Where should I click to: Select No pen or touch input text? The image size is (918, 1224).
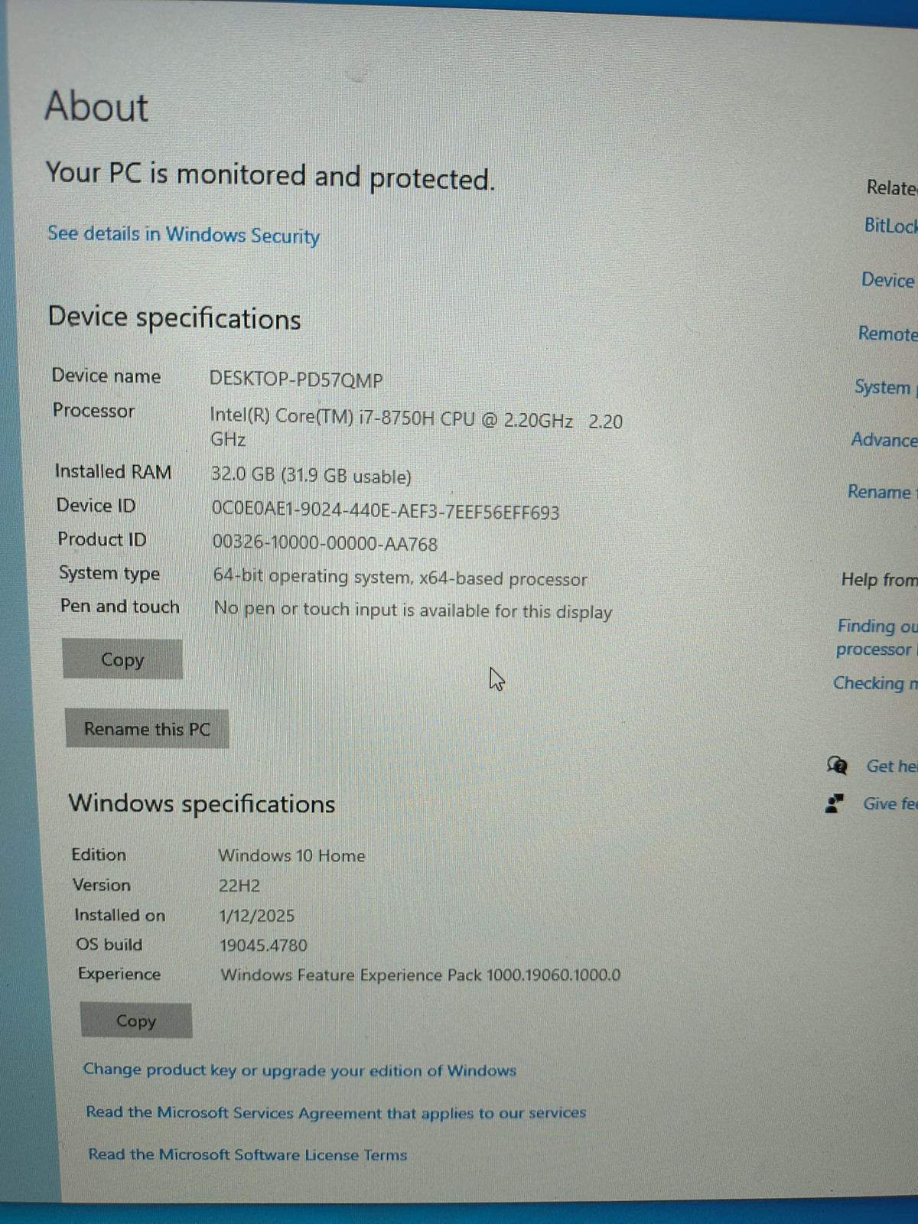tap(413, 610)
